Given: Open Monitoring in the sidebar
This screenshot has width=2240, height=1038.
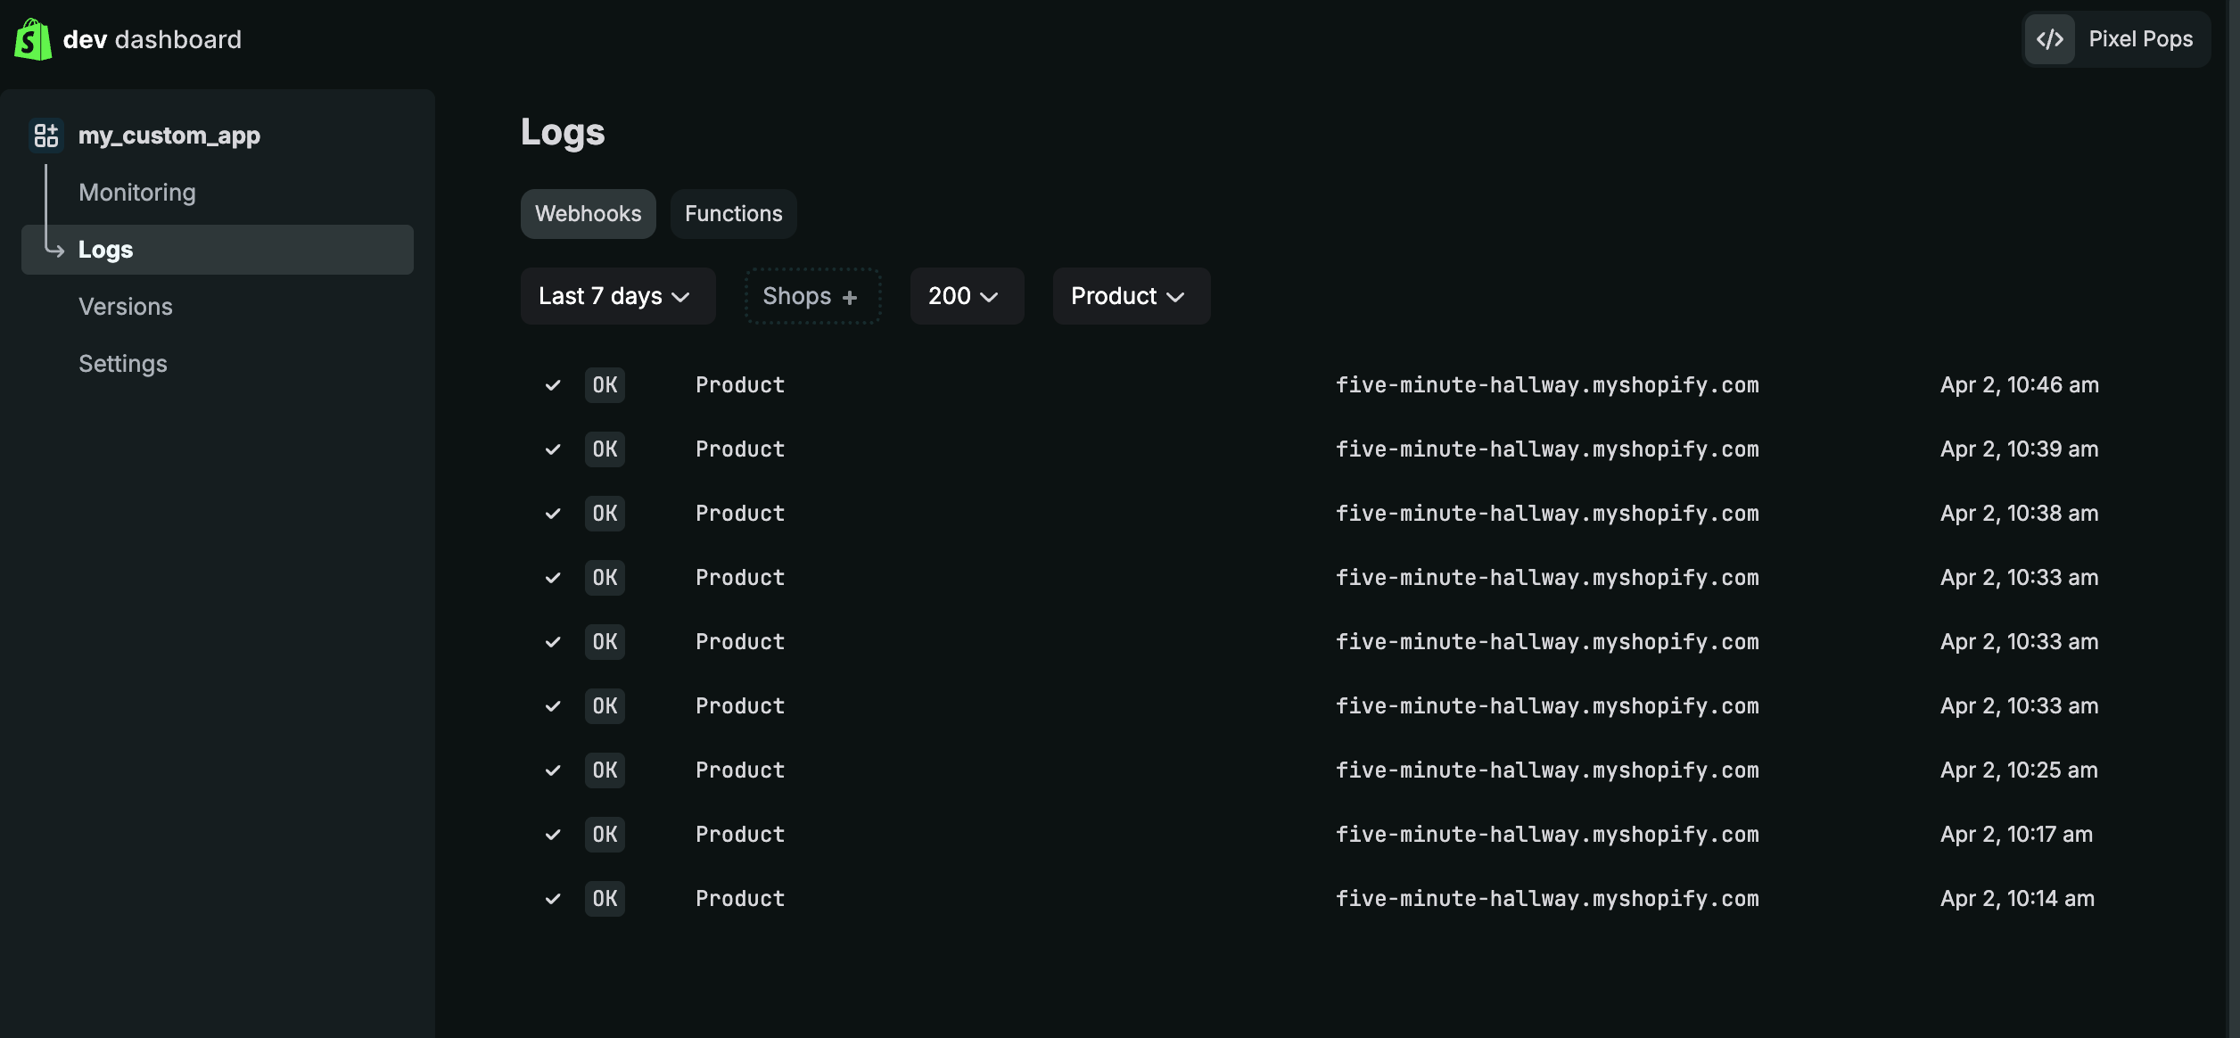Looking at the screenshot, I should coord(137,193).
